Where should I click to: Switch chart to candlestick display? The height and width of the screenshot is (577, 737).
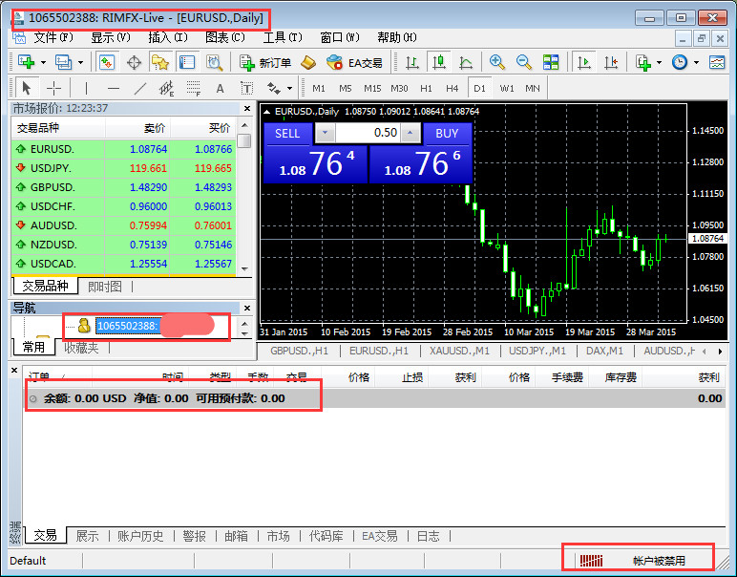coord(439,62)
